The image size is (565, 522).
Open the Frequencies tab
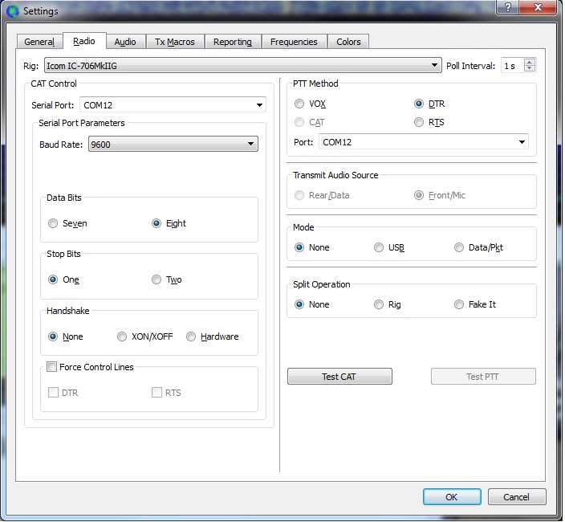tap(294, 42)
